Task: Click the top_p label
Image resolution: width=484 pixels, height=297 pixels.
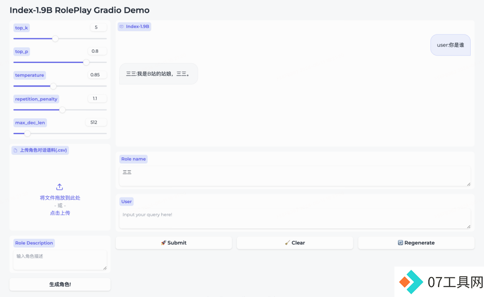Action: tap(22, 52)
